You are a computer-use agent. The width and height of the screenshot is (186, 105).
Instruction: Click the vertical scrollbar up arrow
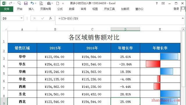point(183,29)
